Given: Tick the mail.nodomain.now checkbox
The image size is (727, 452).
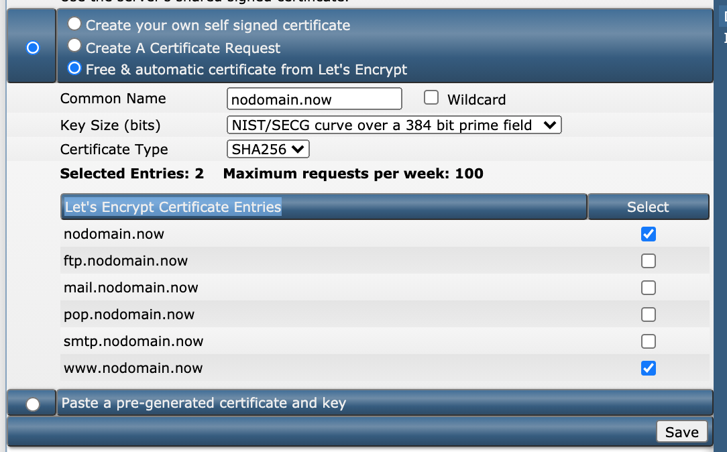Looking at the screenshot, I should 648,288.
